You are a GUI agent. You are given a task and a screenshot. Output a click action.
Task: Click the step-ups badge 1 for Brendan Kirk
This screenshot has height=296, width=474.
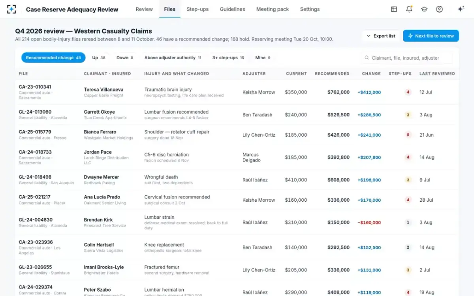point(408,223)
